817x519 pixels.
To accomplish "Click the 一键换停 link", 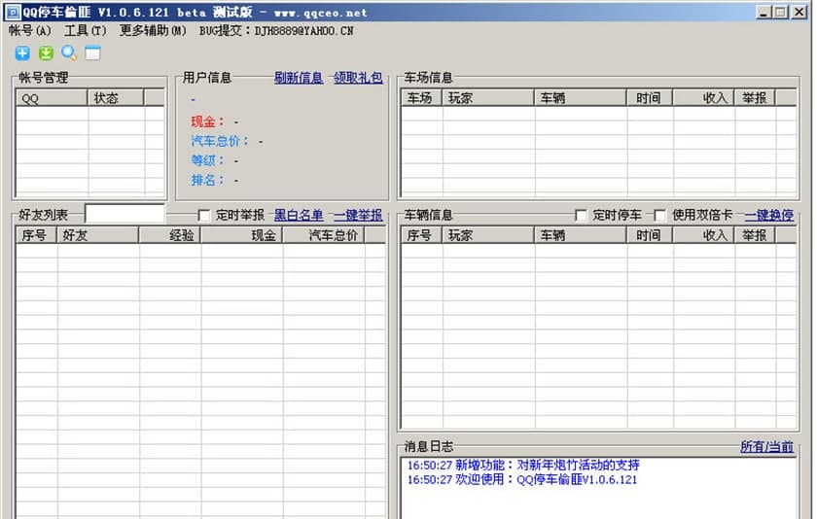I will pos(769,215).
